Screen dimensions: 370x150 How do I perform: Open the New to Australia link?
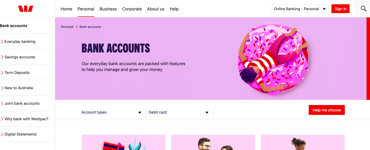click(x=19, y=88)
